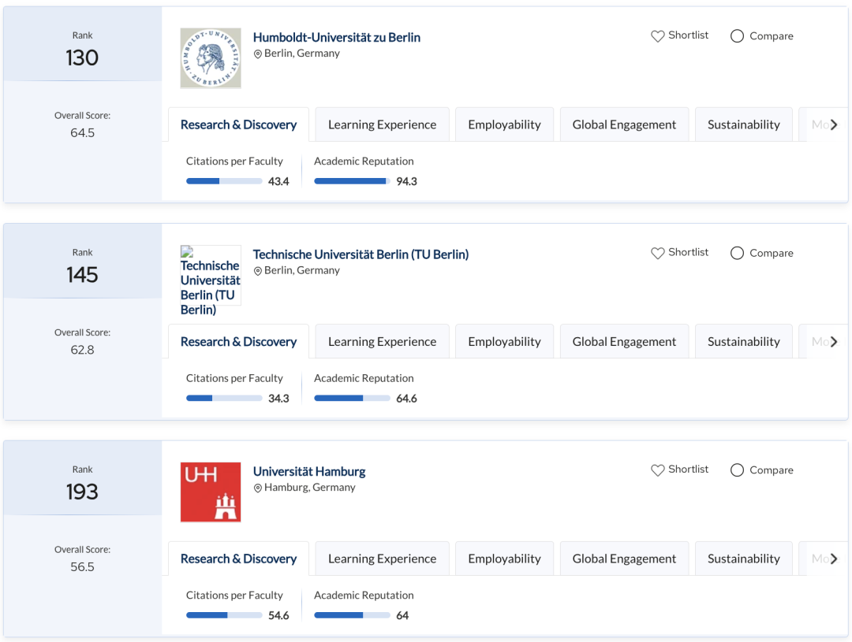
Task: Expand more Universität Hamburg tabs via arrow
Action: coord(834,559)
